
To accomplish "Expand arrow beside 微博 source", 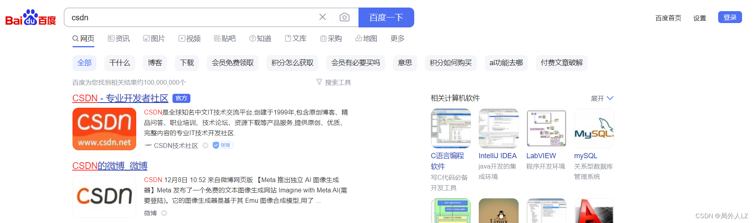I will point(164,213).
